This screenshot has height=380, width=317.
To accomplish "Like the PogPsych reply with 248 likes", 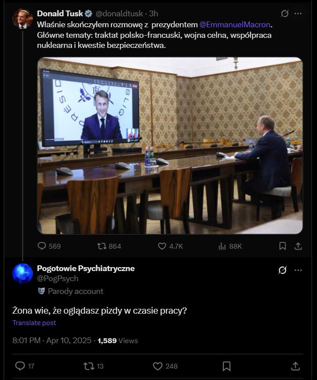I will tap(166, 366).
